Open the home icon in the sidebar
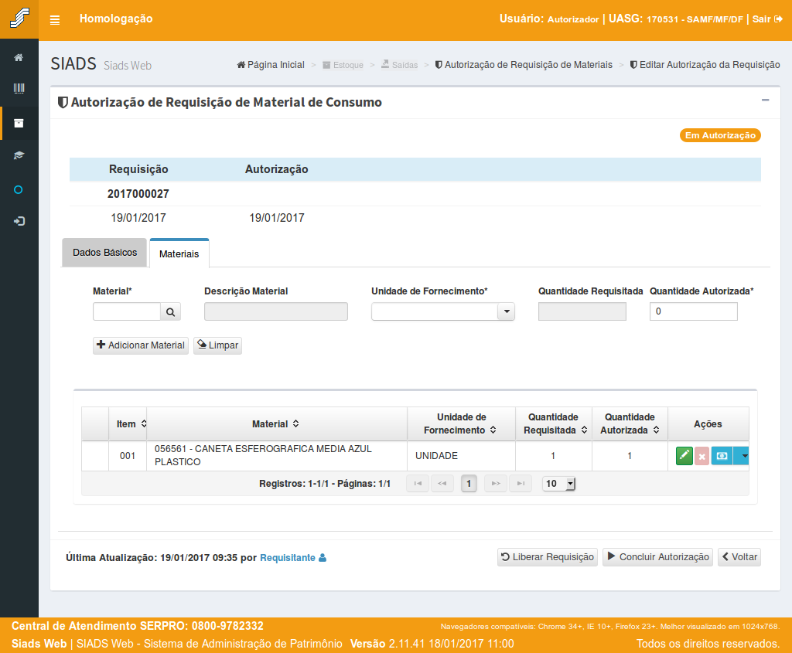Screen dimensions: 792x653 pos(19,57)
